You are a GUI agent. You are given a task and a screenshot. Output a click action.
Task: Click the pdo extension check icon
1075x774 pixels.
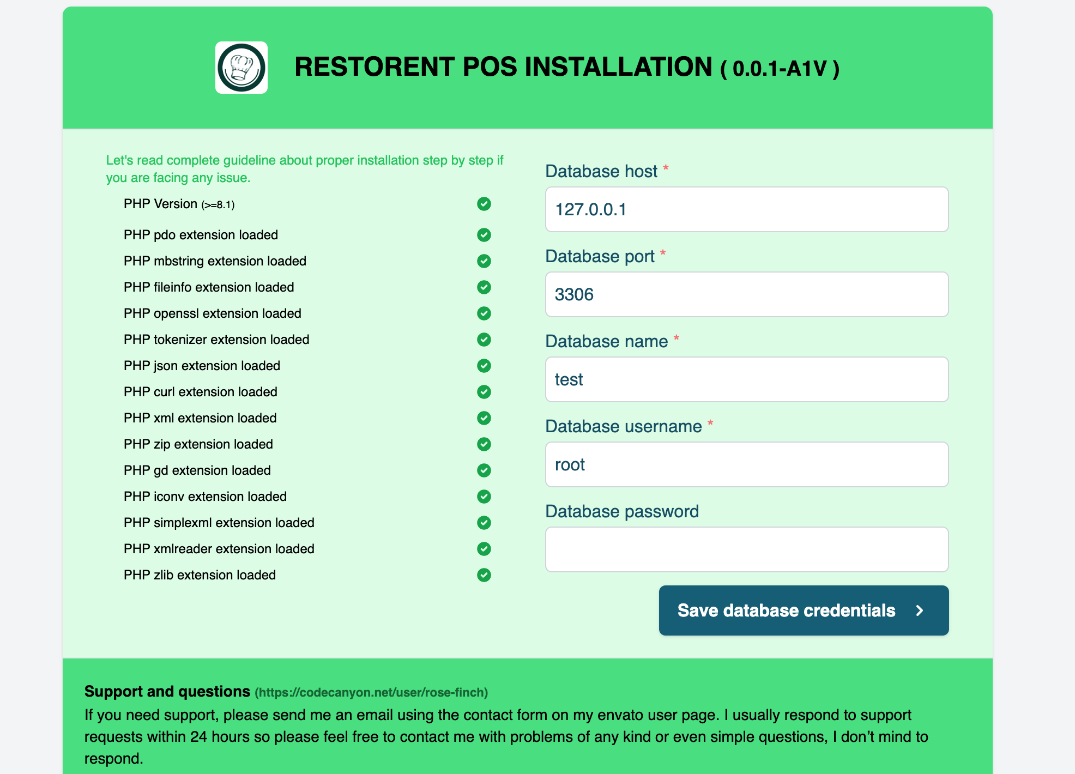pos(484,235)
